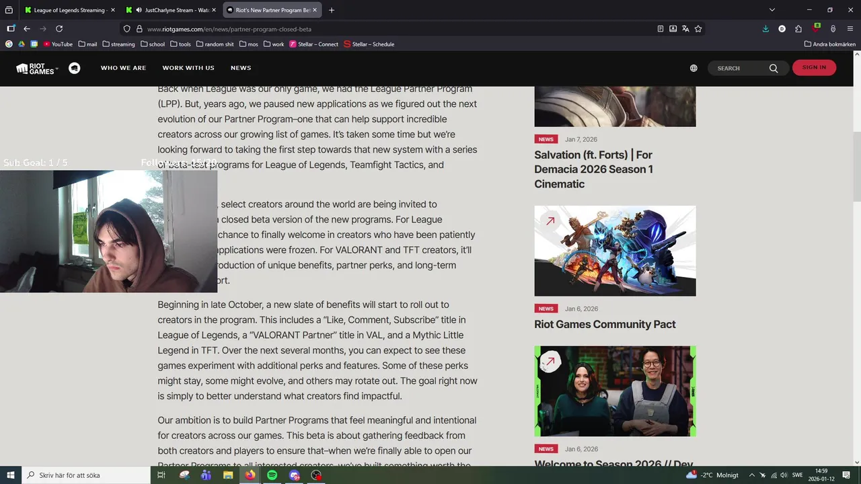Image resolution: width=861 pixels, height=484 pixels.
Task: Open the Google Drive bookmark icon
Action: pyautogui.click(x=22, y=44)
